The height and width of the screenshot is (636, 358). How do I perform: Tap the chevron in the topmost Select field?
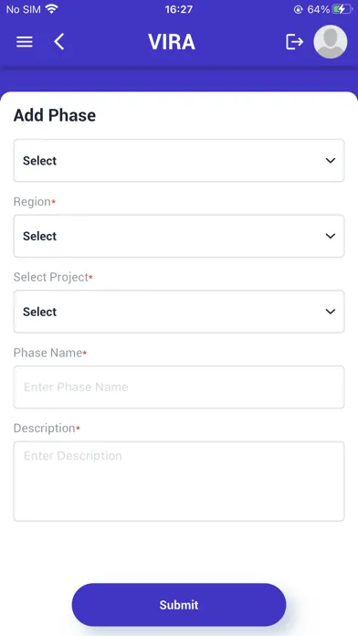point(331,161)
